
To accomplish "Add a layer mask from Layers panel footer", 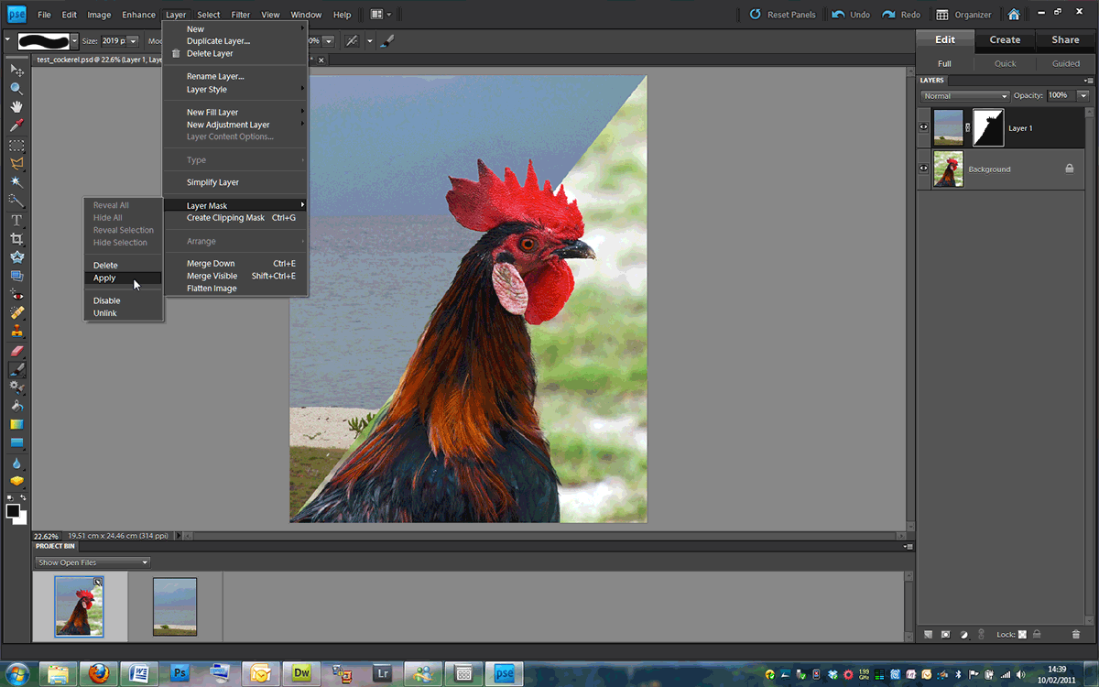I will 946,634.
